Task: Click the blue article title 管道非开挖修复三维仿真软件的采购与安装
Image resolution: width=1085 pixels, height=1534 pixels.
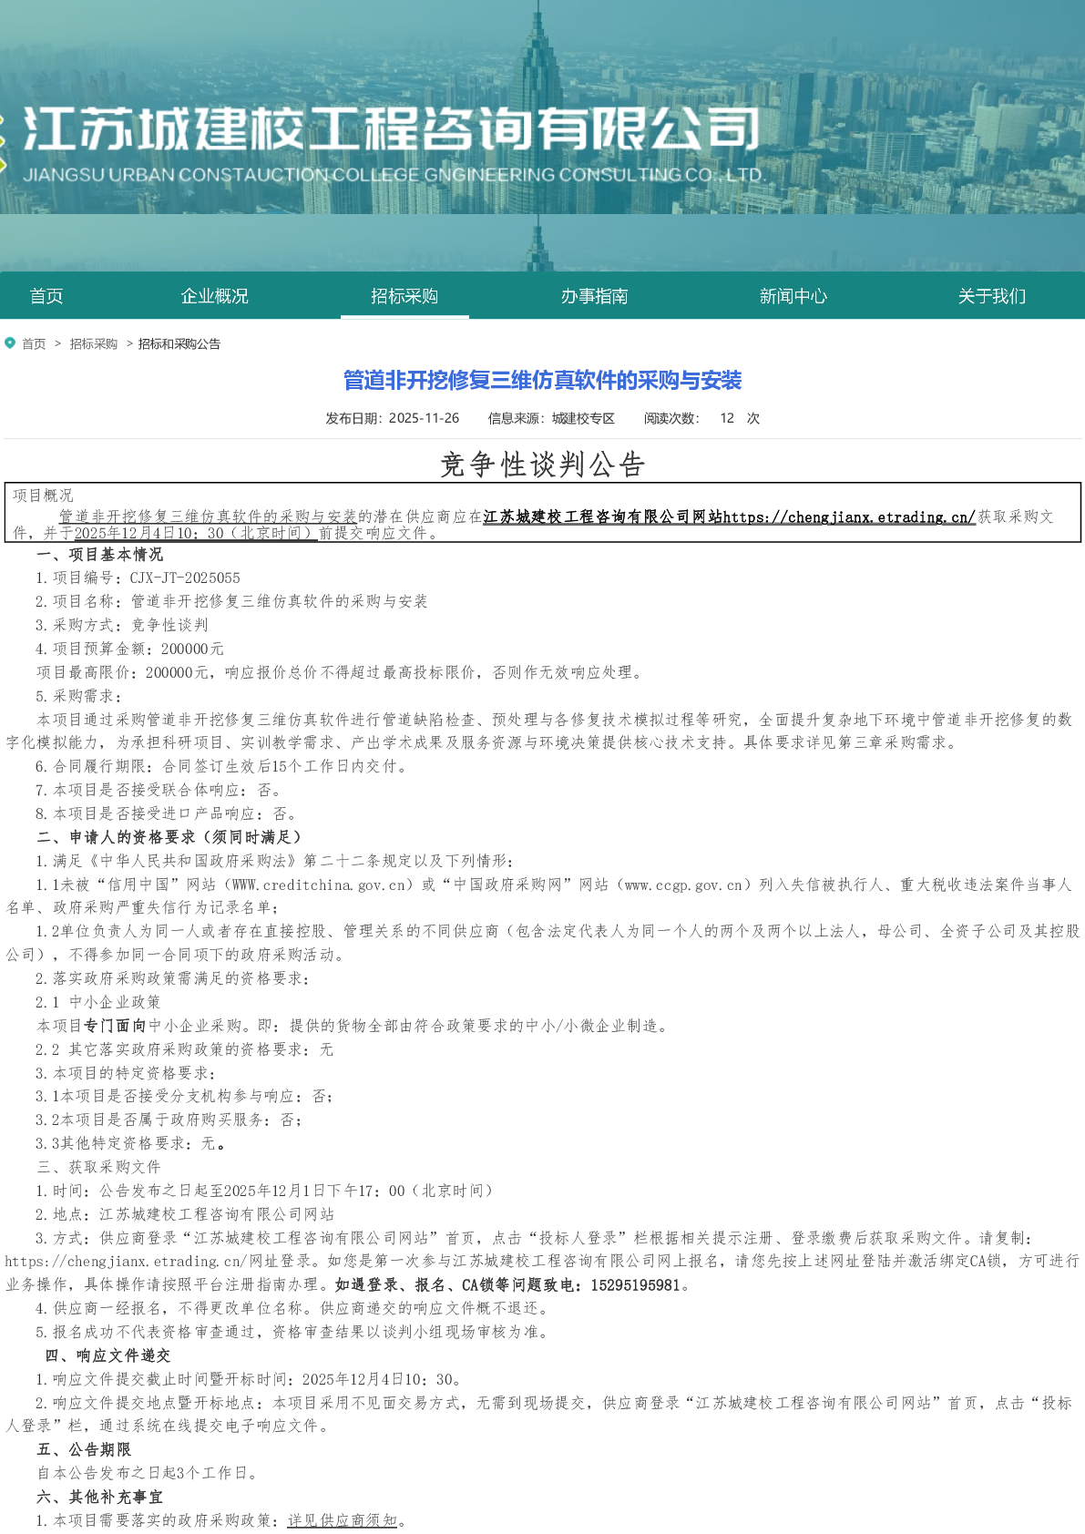Action: tap(542, 381)
